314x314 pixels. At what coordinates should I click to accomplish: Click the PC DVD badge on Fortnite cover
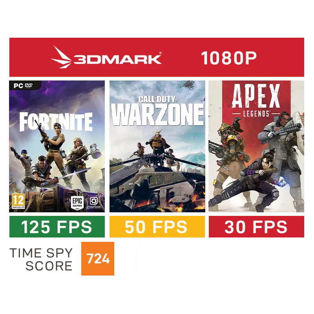[x=23, y=86]
